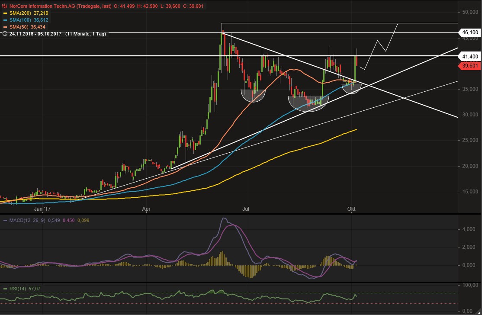The width and height of the screenshot is (482, 315).
Task: Click the 46,100 price level label
Action: point(470,32)
